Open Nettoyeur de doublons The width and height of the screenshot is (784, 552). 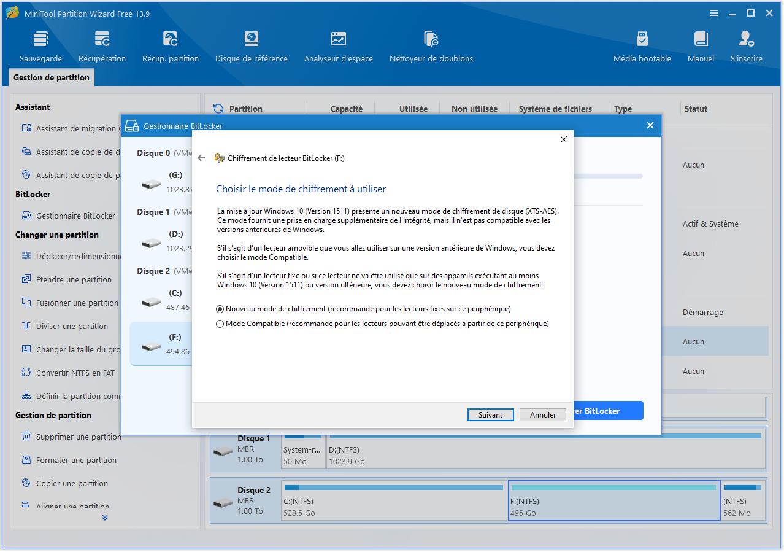coord(431,47)
